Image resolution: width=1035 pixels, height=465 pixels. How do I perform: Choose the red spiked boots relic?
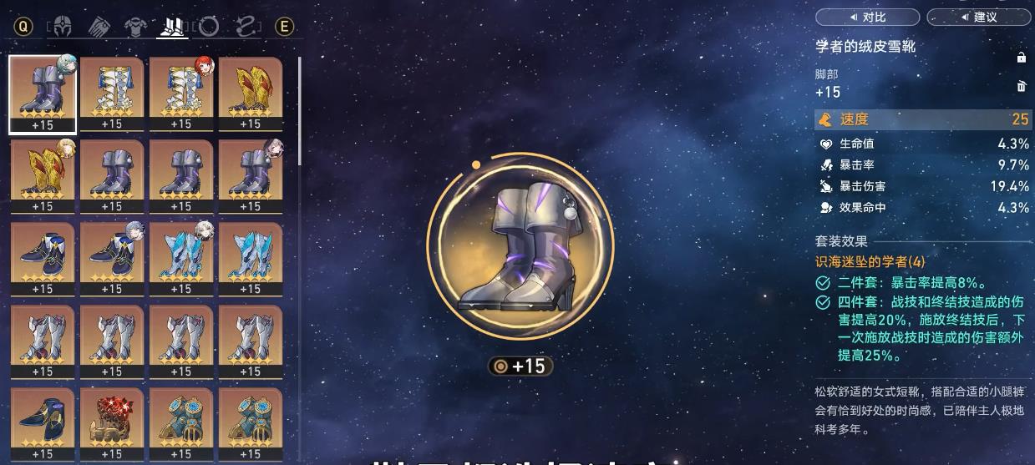tap(112, 424)
